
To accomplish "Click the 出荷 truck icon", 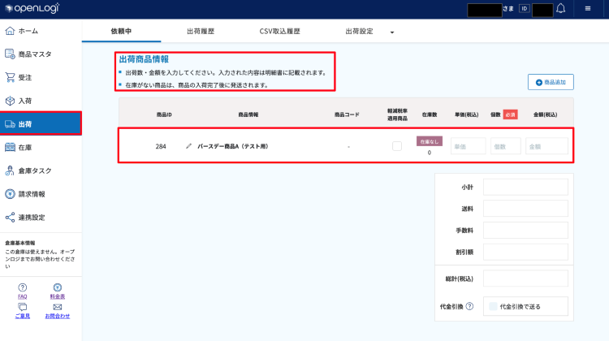I will click(x=10, y=124).
